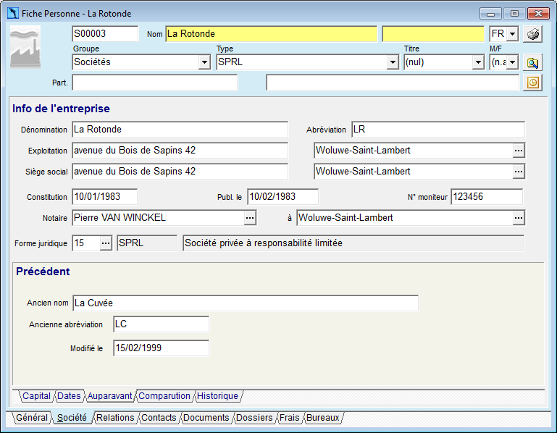
Task: Click Société privée à responsabilité limitée text
Action: point(264,243)
